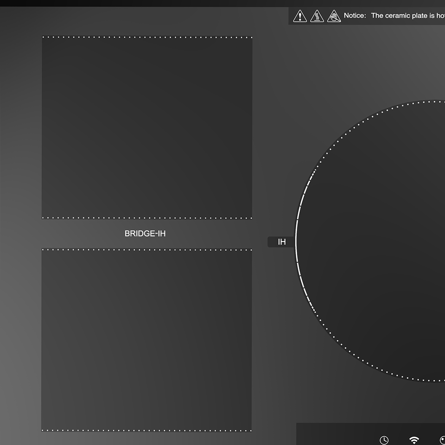Click the 'Notice: The ceramic plate is hot' text
The image size is (445, 445).
[x=394, y=16]
